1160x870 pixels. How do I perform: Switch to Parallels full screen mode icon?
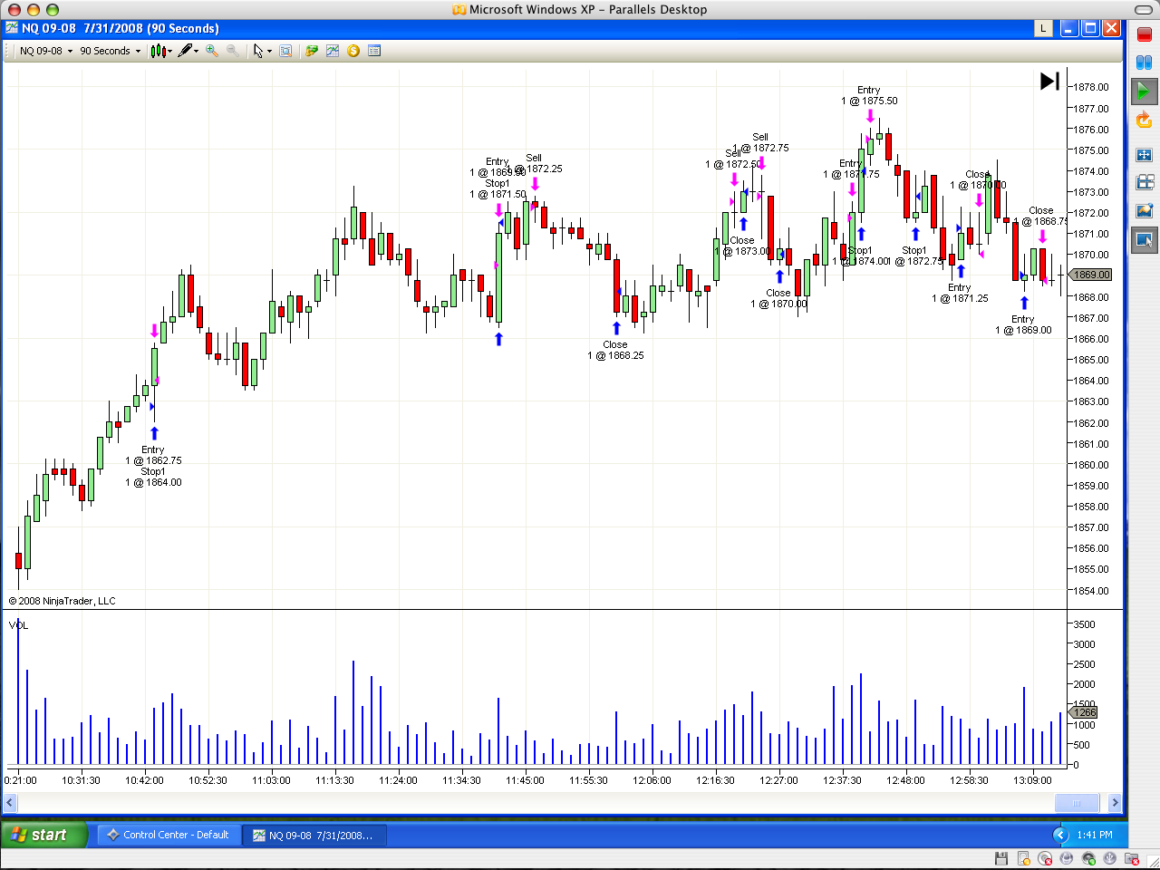pyautogui.click(x=1144, y=155)
